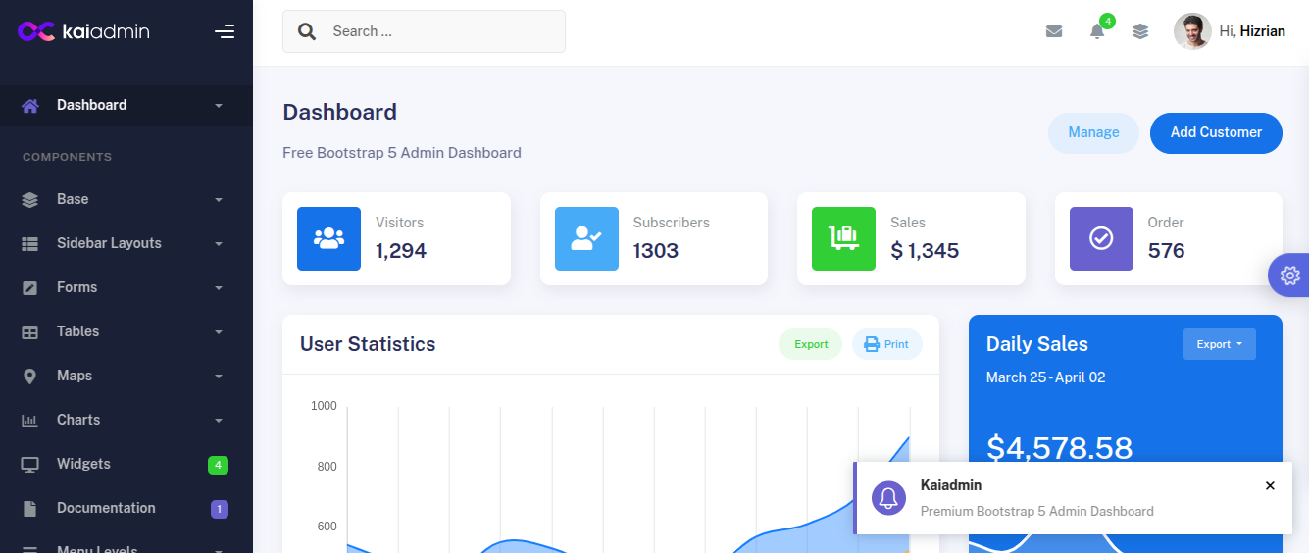Open the settings gear panel
The height and width of the screenshot is (553, 1309).
click(x=1289, y=276)
